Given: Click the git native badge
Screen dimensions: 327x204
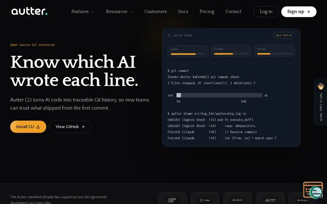Looking at the screenshot, I should 284,35.
